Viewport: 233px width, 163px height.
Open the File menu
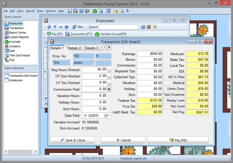click(6, 11)
